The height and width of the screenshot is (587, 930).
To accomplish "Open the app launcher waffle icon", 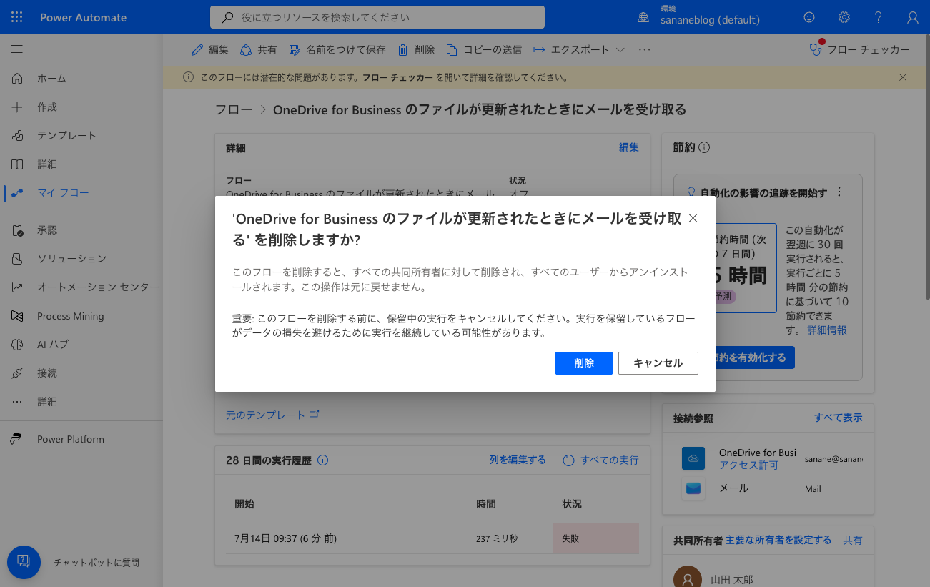I will (x=17, y=17).
